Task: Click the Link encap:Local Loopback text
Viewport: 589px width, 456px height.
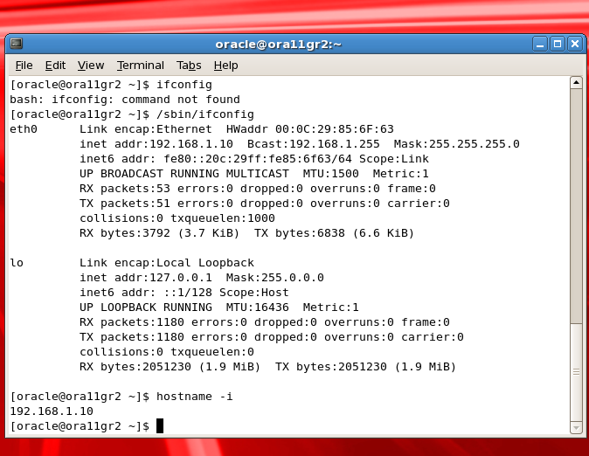Action: tap(167, 263)
